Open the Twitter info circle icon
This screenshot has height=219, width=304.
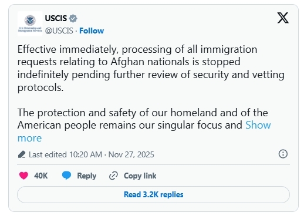(283, 154)
